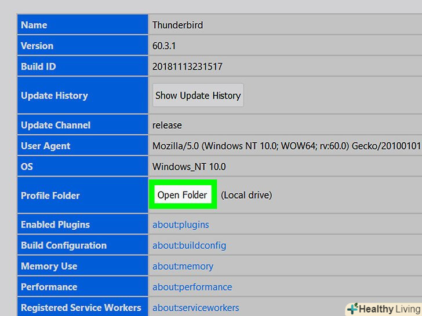Open the about:plugins link
This screenshot has width=422, height=316.
[181, 225]
